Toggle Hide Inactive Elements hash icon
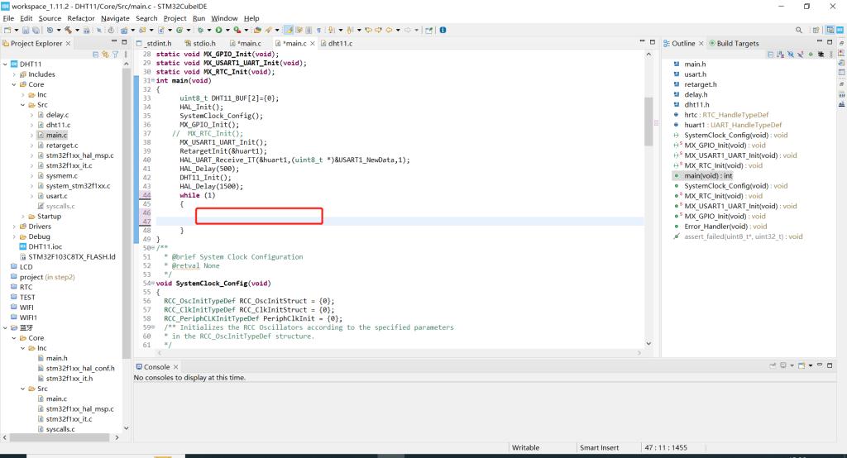This screenshot has height=458, width=847. [x=821, y=54]
